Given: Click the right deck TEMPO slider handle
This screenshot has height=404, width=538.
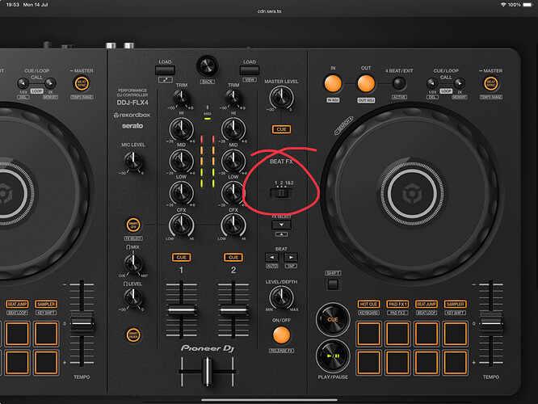Looking at the screenshot, I should click(491, 323).
